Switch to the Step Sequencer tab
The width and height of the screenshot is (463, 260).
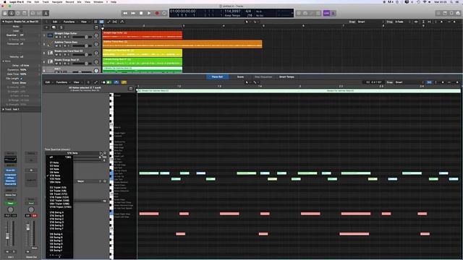(x=263, y=77)
